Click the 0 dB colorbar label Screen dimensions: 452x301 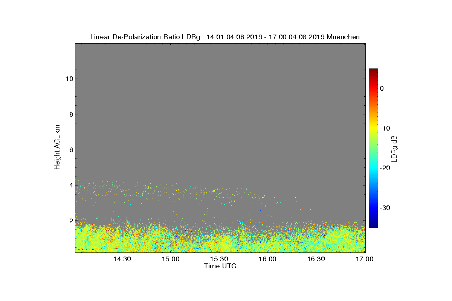click(x=382, y=88)
